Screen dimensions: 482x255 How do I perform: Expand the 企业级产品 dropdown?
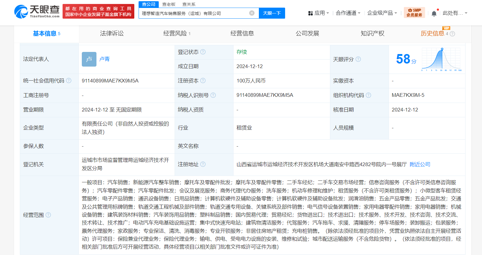click(x=382, y=13)
